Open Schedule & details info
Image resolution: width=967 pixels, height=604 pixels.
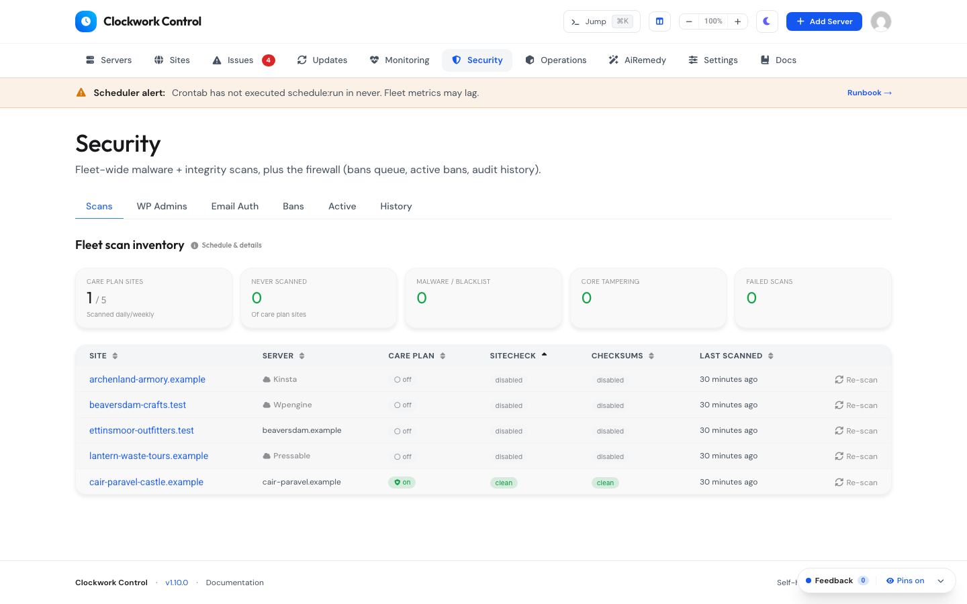226,246
